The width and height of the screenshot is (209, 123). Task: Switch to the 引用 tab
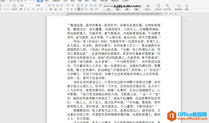point(65,1)
